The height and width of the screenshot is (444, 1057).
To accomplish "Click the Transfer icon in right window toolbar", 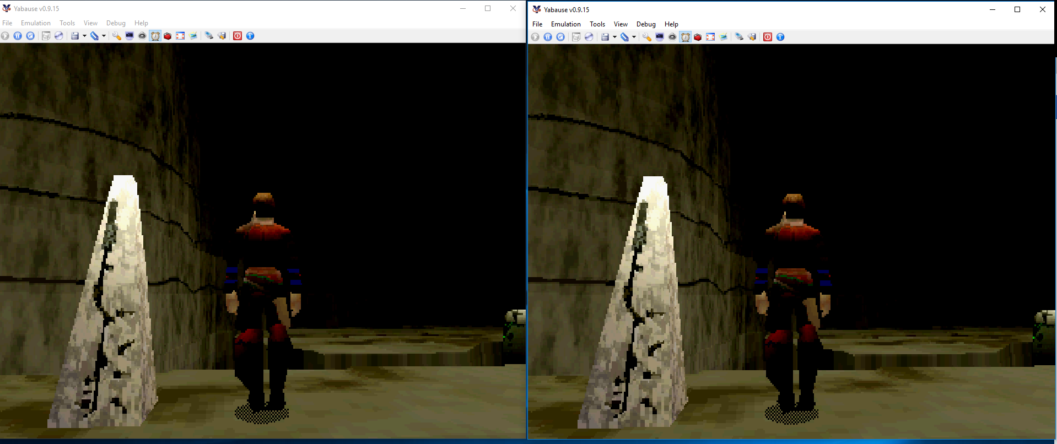I will pyautogui.click(x=576, y=37).
